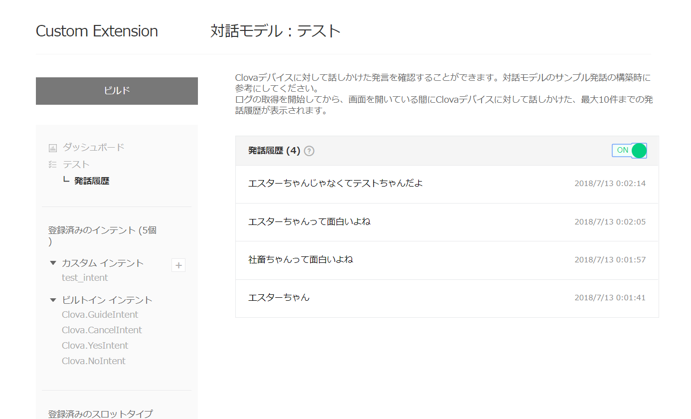691x419 pixels.
Task: Click the help icon next to 発話履歴
Action: (309, 151)
